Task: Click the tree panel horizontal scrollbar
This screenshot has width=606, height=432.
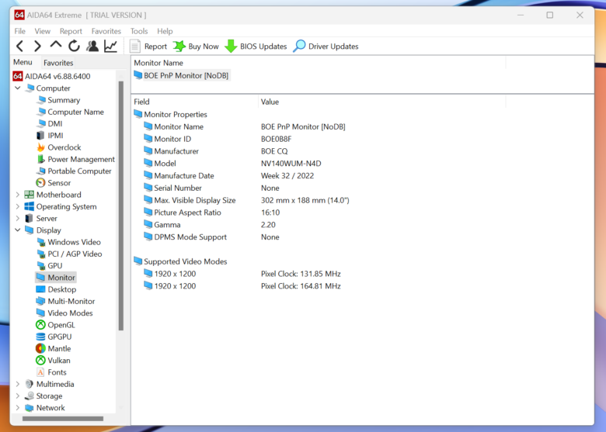Action: pyautogui.click(x=63, y=419)
